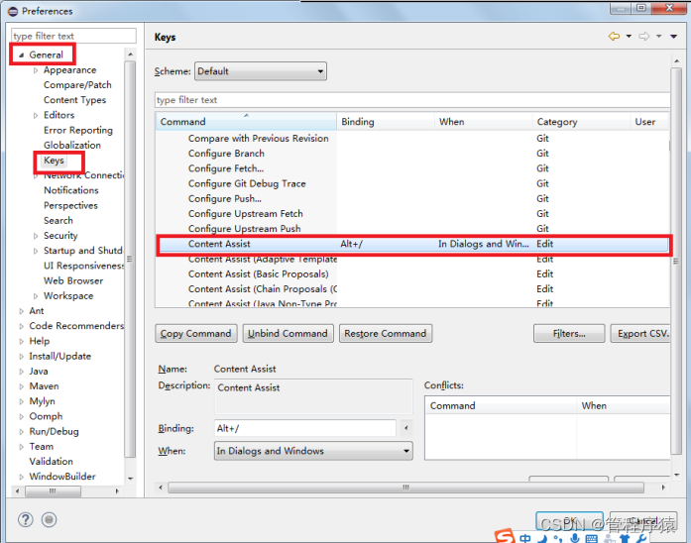Sort by the Category column header

pyautogui.click(x=581, y=122)
